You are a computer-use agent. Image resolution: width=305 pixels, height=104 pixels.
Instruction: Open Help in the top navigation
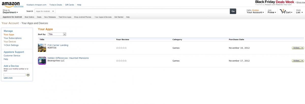(79, 5)
